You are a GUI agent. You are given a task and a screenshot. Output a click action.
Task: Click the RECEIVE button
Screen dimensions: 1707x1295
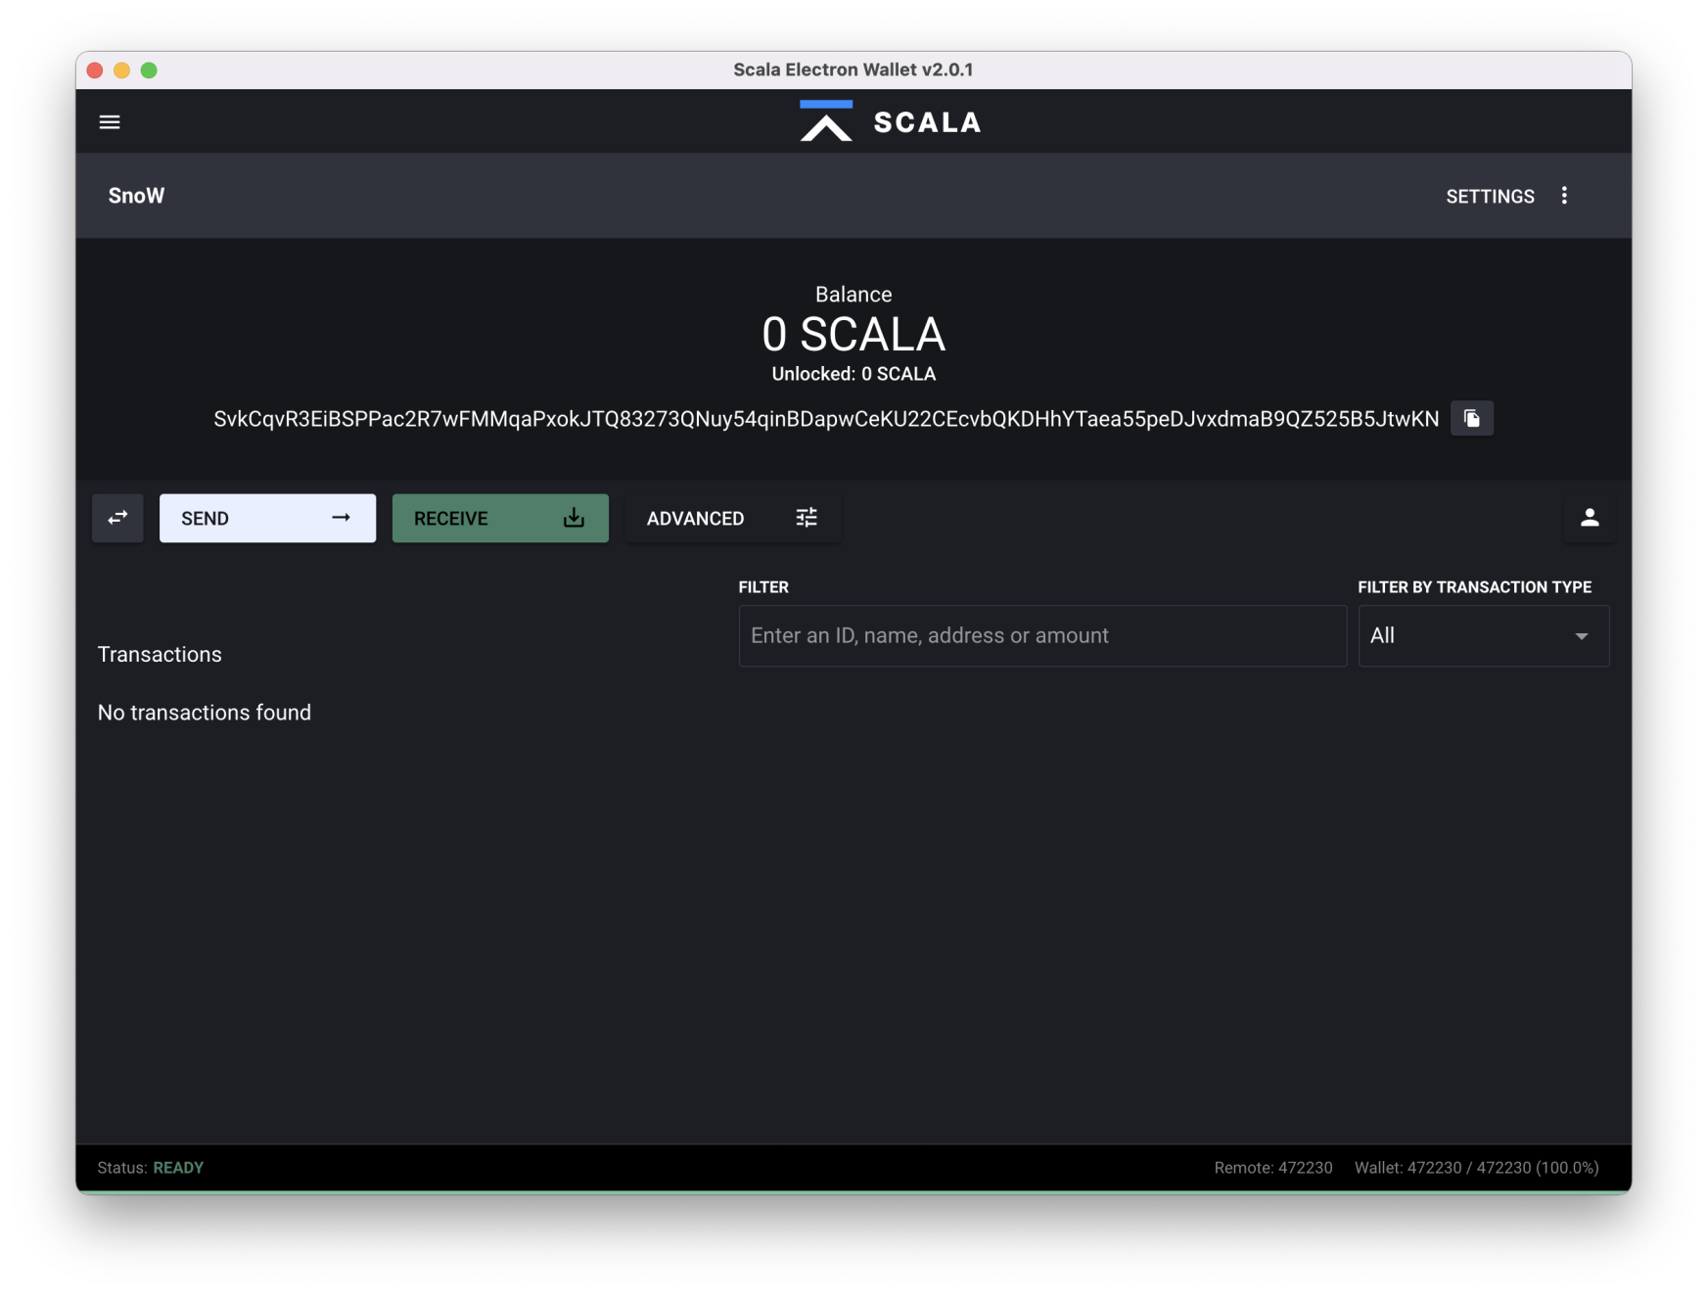coord(500,518)
